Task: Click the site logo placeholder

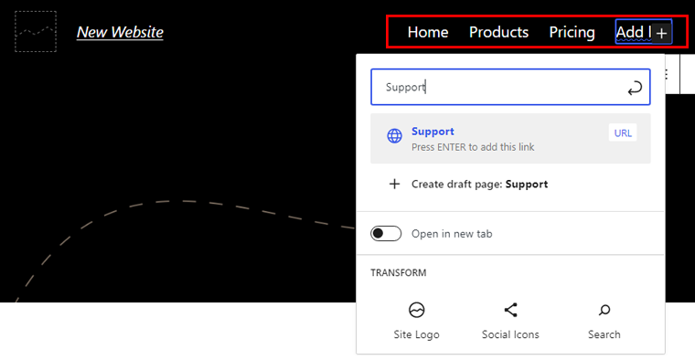Action: click(36, 31)
